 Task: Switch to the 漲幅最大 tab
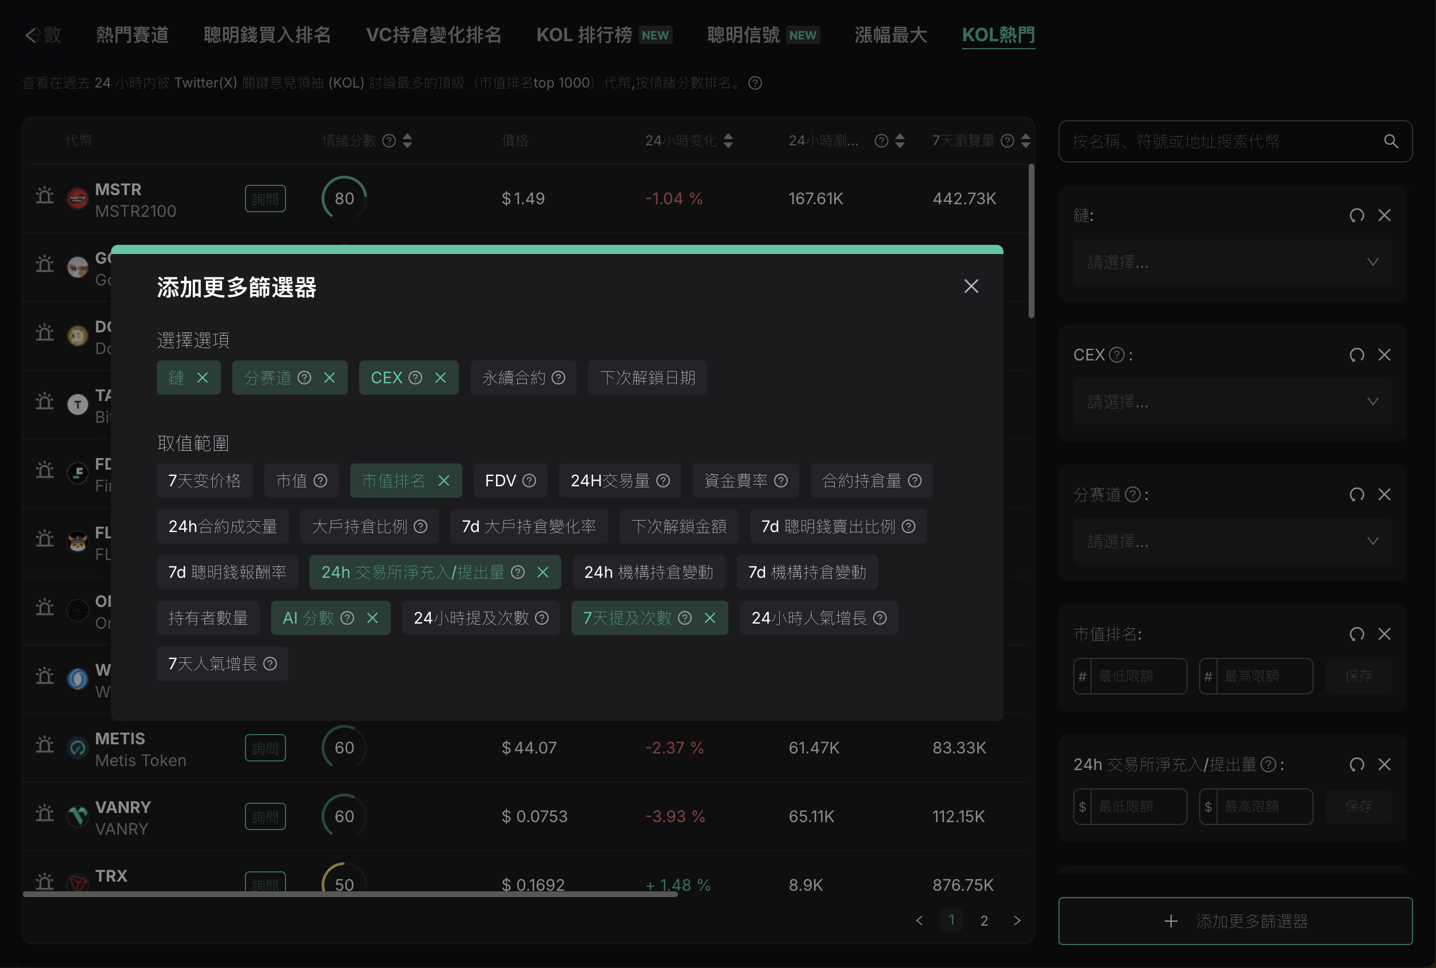[890, 35]
